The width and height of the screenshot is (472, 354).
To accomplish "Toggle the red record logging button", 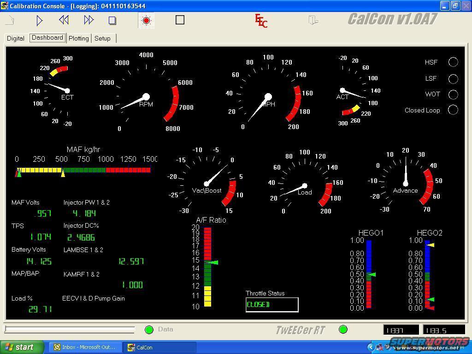I will click(147, 20).
